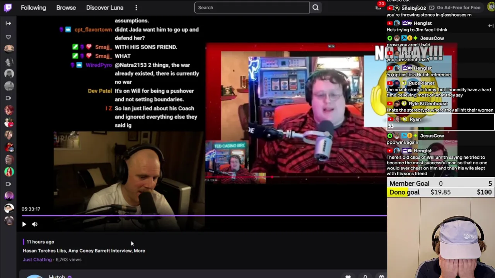This screenshot has width=495, height=278.
Task: Open the inbox icon with 20 badge
Action: tap(378, 7)
